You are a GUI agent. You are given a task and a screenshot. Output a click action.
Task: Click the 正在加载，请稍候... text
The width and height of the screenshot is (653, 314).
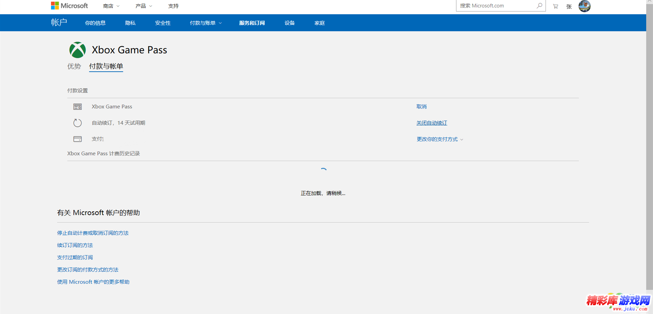click(323, 193)
